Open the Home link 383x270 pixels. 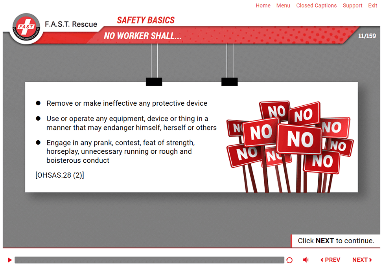pyautogui.click(x=263, y=6)
